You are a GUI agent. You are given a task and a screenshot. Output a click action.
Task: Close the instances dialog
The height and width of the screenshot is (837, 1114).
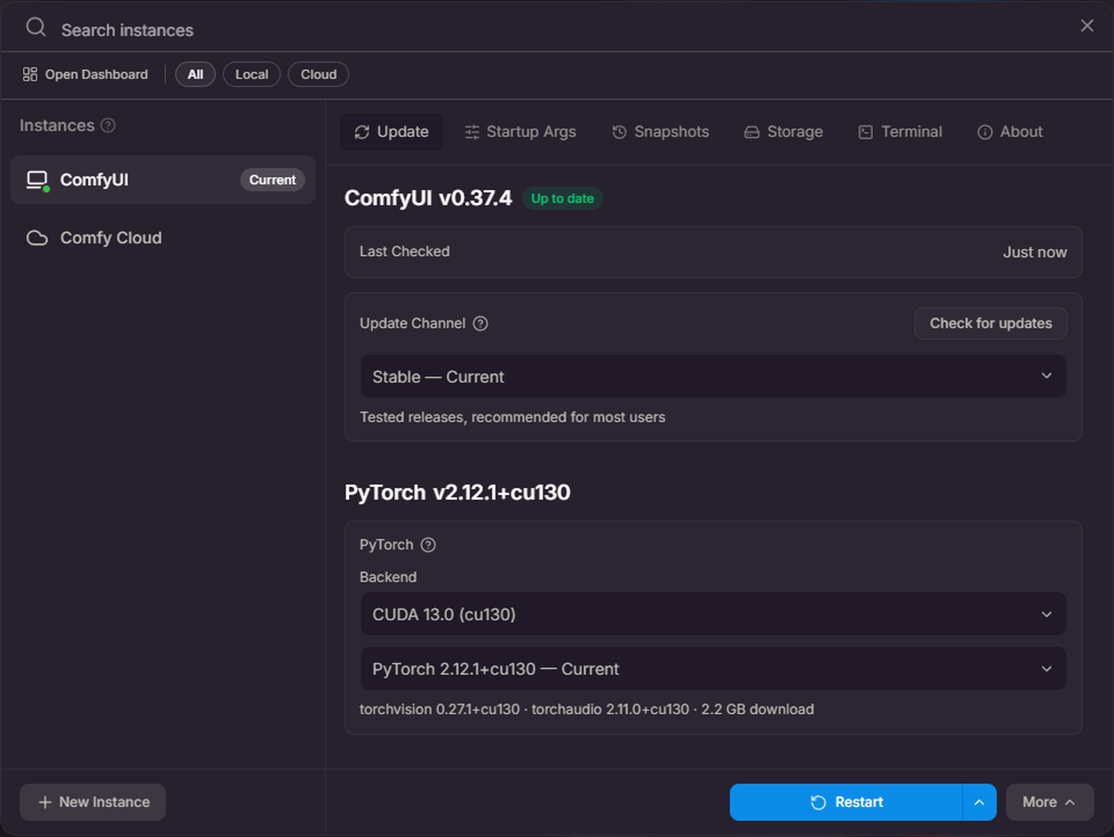(1087, 26)
